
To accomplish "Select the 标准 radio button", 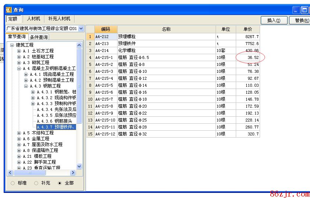I will 13,183.
